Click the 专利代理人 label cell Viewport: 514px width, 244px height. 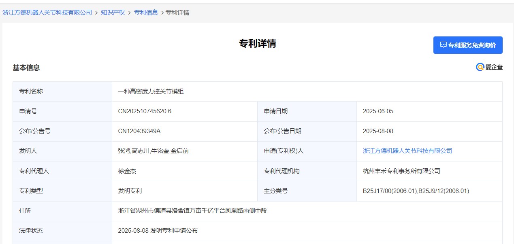click(62, 171)
